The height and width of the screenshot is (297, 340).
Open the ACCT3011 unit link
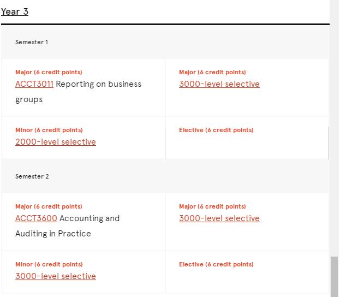point(34,84)
